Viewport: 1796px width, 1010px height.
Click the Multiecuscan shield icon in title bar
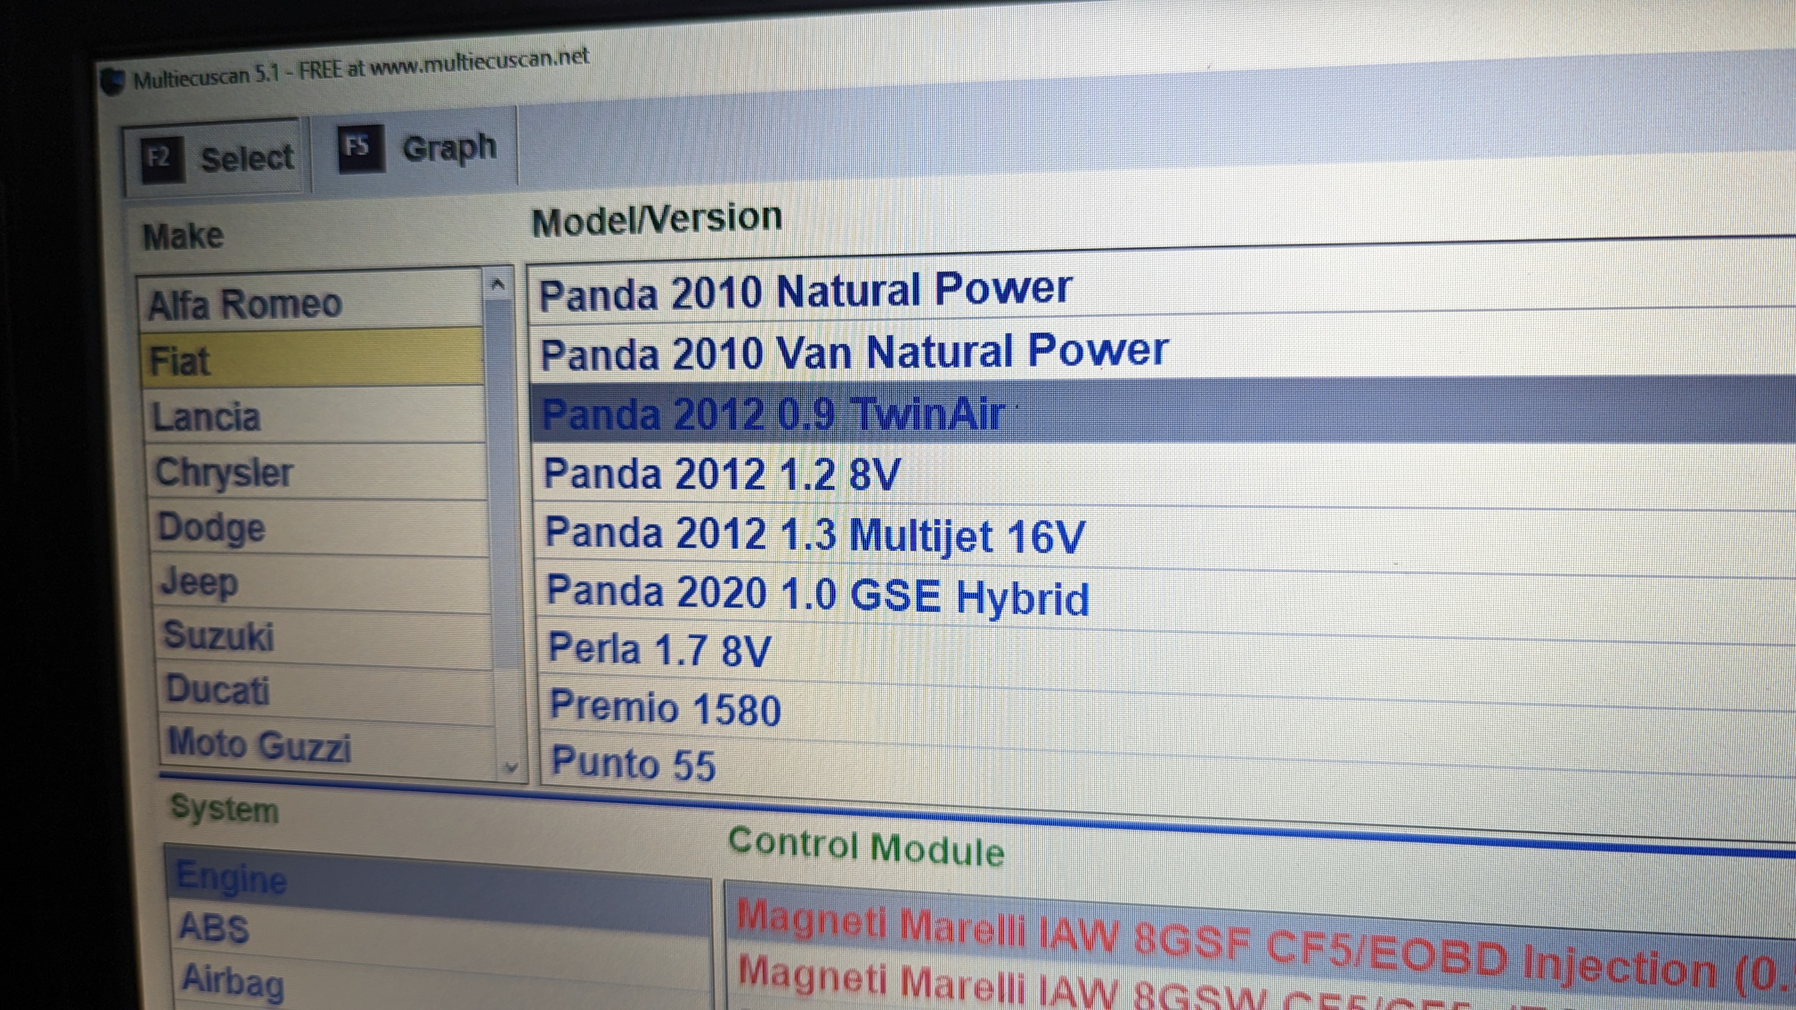click(111, 82)
